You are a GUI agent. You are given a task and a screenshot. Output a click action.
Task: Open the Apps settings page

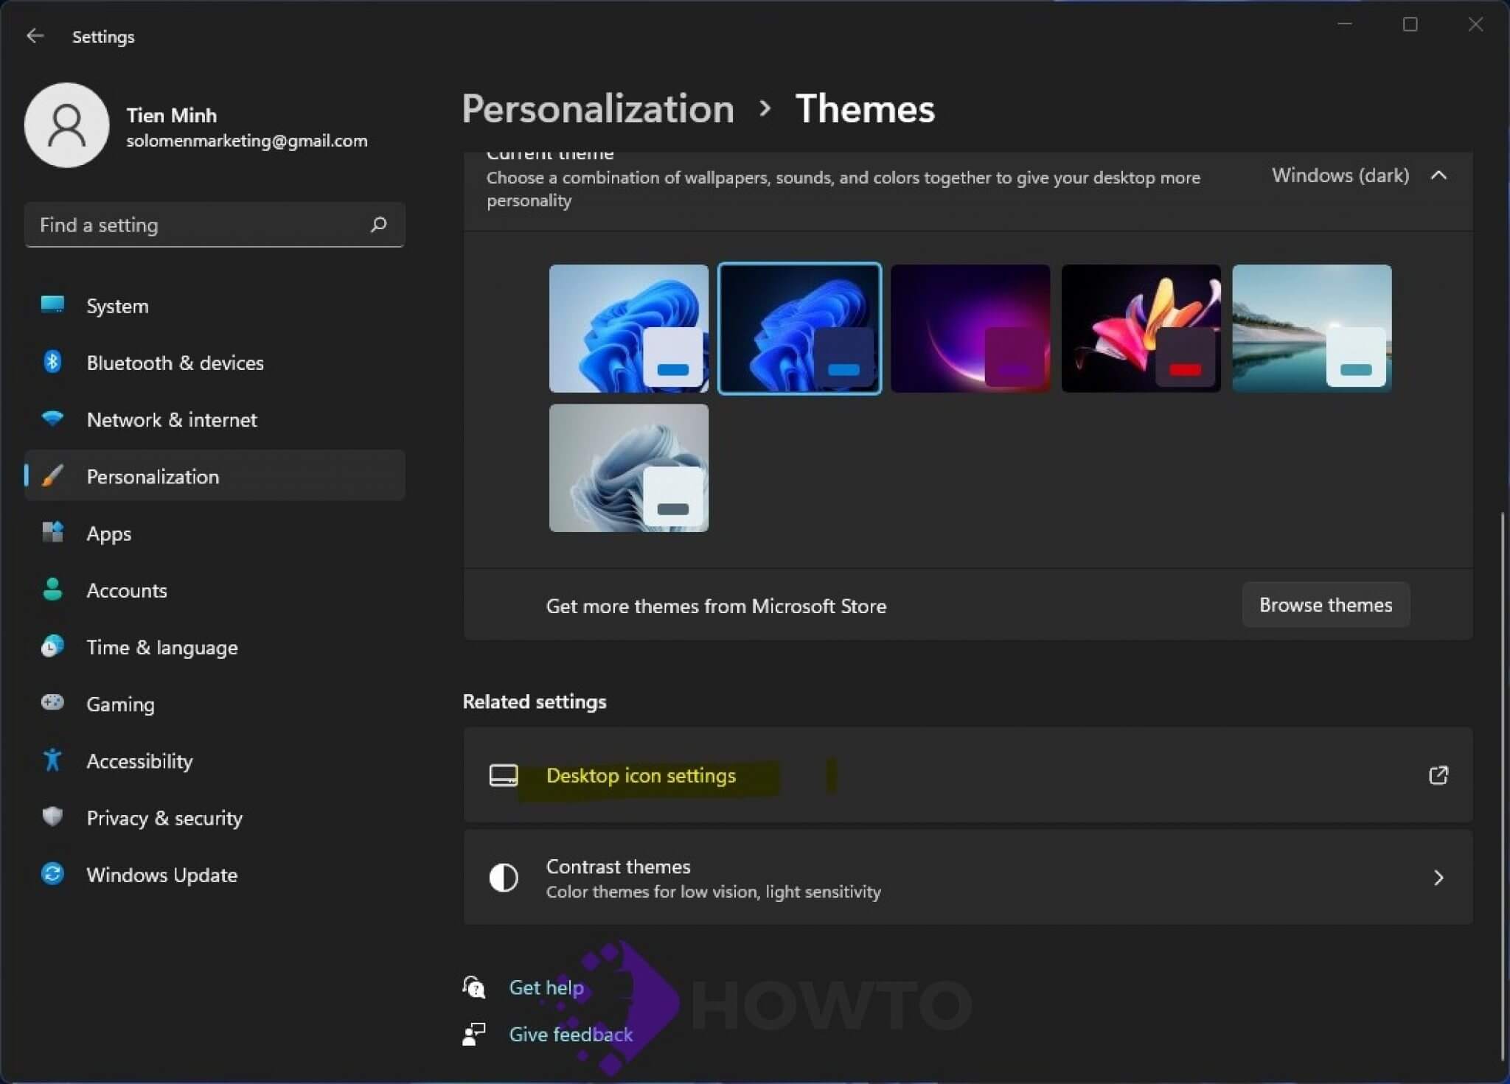(x=215, y=533)
